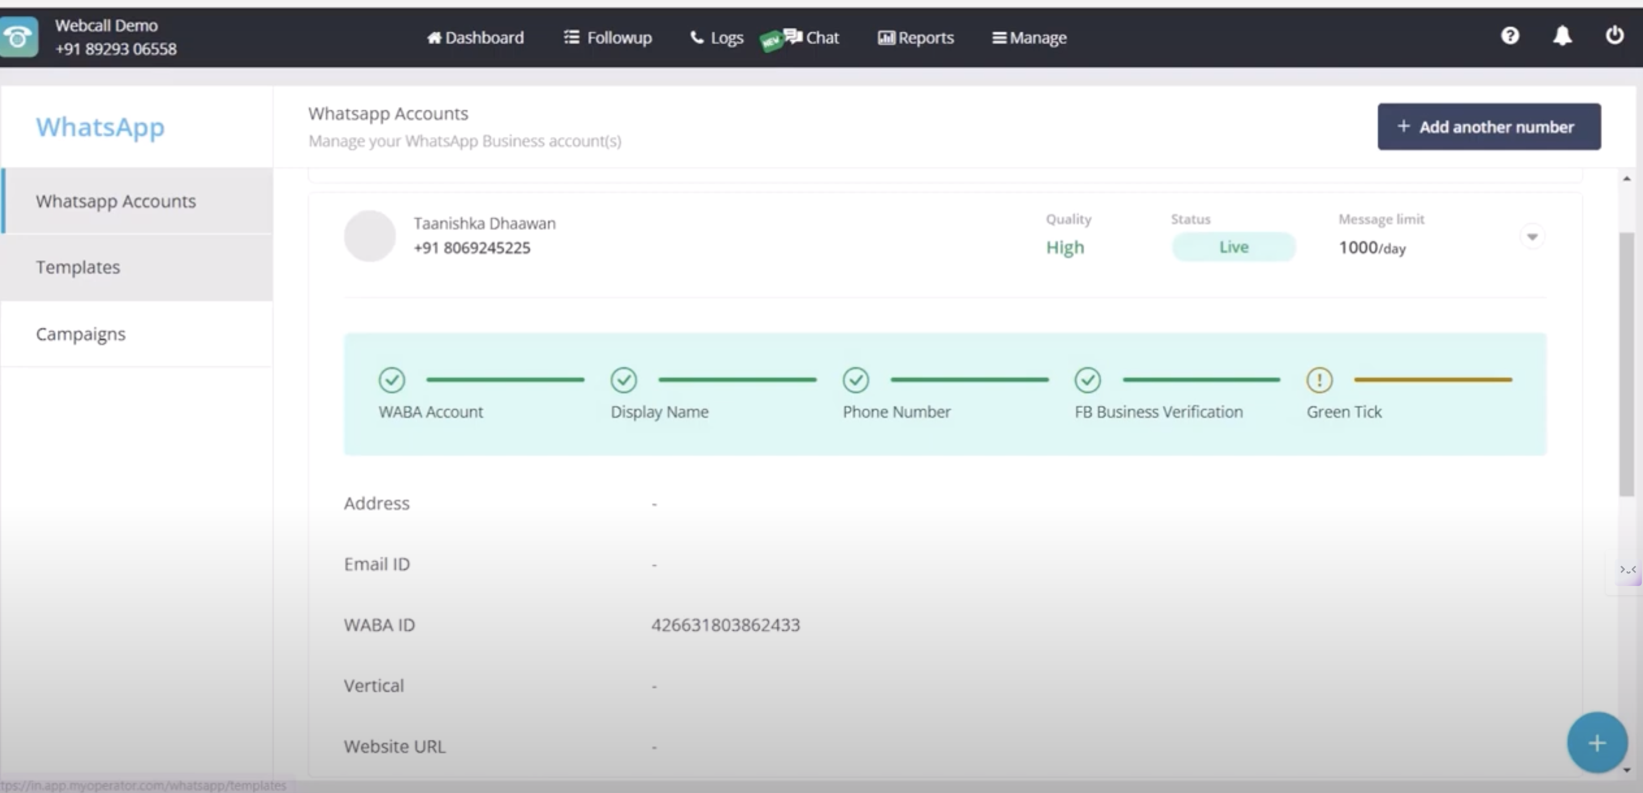Click the Green Tick warning icon
Image resolution: width=1643 pixels, height=793 pixels.
point(1319,380)
